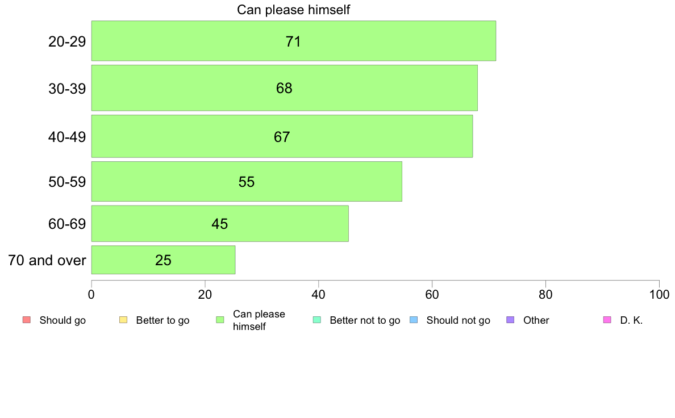
Task: Select the green Can please himself swatch
Action: [220, 320]
